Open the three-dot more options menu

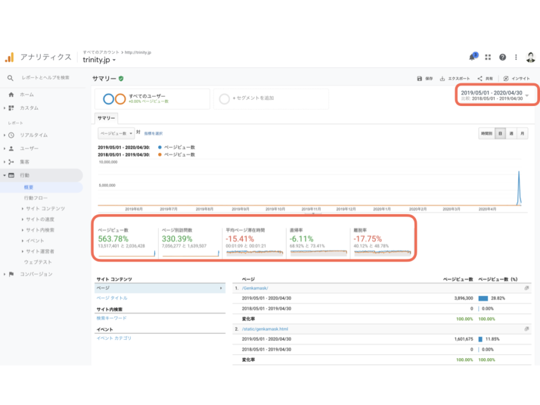516,57
